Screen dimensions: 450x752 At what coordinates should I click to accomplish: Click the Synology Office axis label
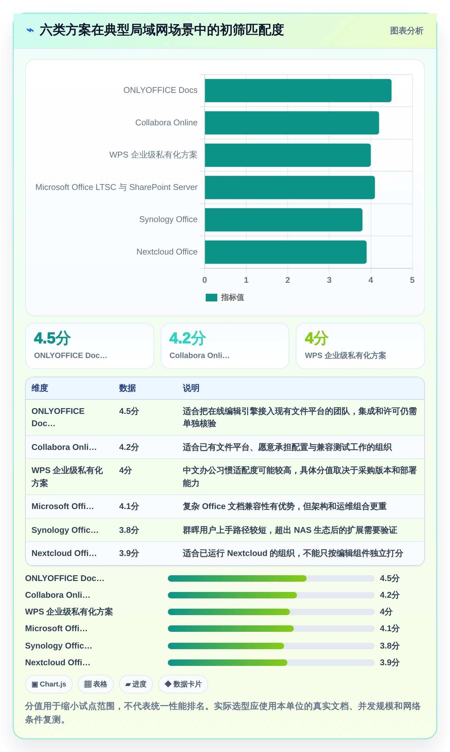(x=168, y=219)
